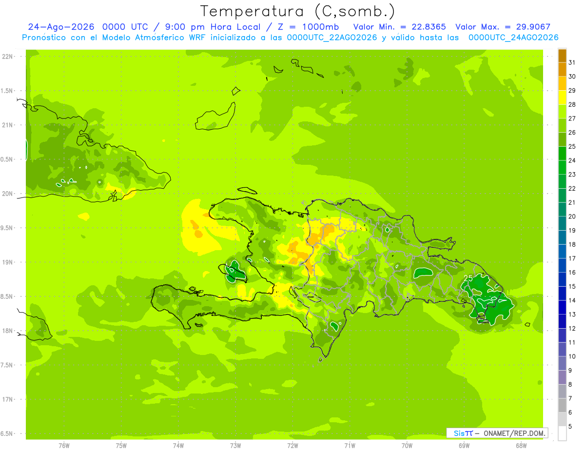Select the legend swatch between 13 and 14
This screenshot has height=452, width=585.
[x=562, y=308]
